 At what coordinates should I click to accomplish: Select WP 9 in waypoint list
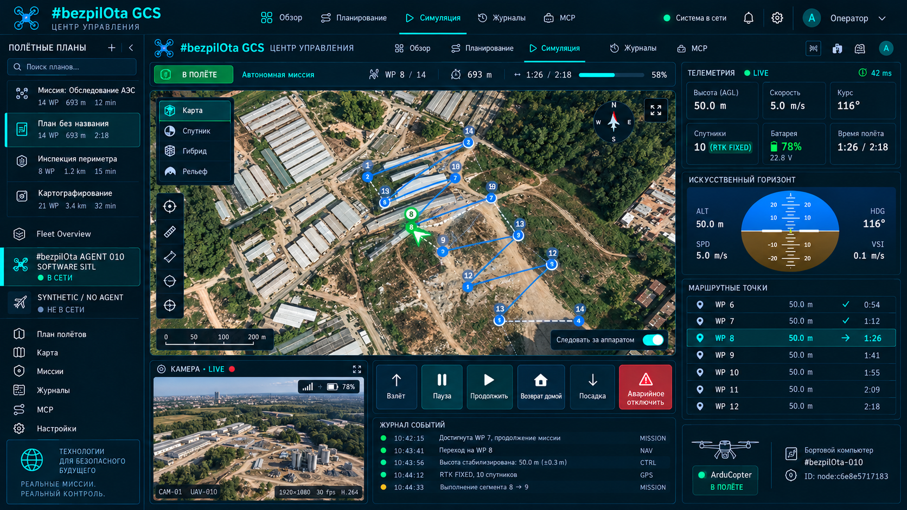(791, 356)
